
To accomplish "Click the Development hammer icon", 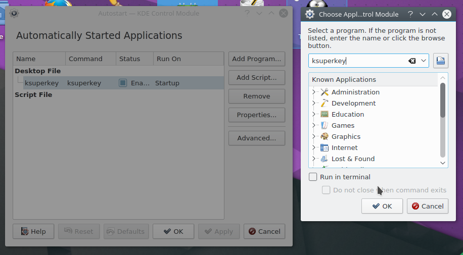I will [325, 104].
